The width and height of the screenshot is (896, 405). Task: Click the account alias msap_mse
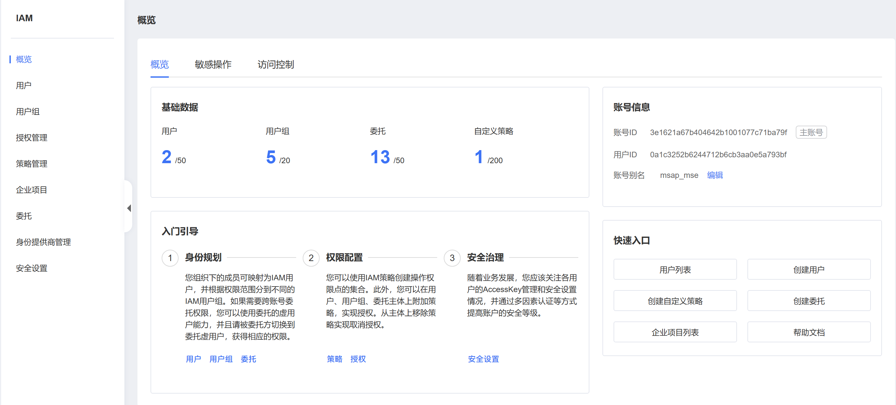pyautogui.click(x=679, y=175)
